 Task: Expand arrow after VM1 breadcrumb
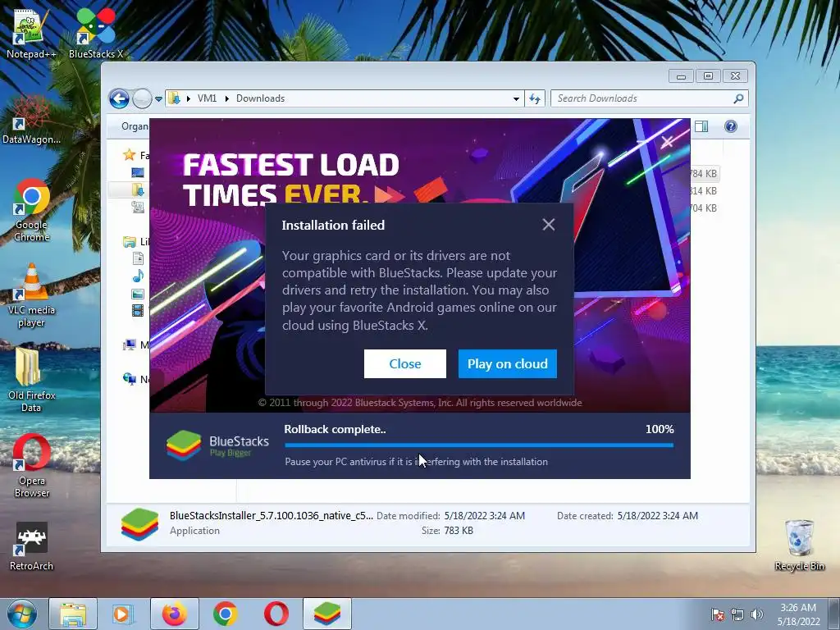(227, 98)
